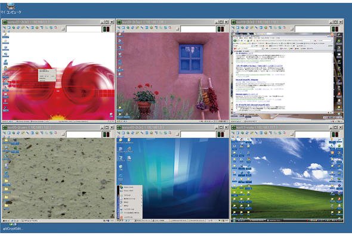
Task: Click the green globe toolbar icon in red swirl viewer
Action: point(14,27)
